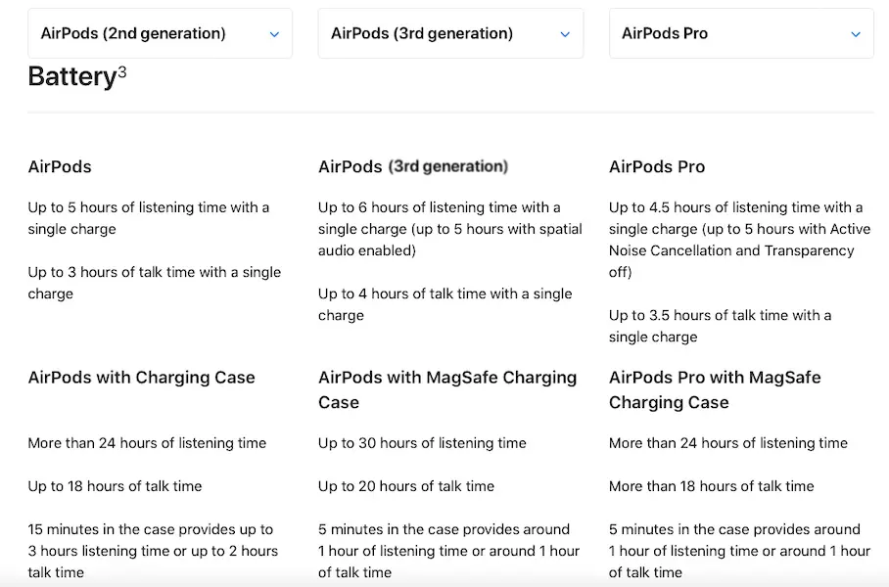Image resolution: width=889 pixels, height=587 pixels.
Task: Click "Up to 20 hours of talk time" text
Action: [406, 486]
